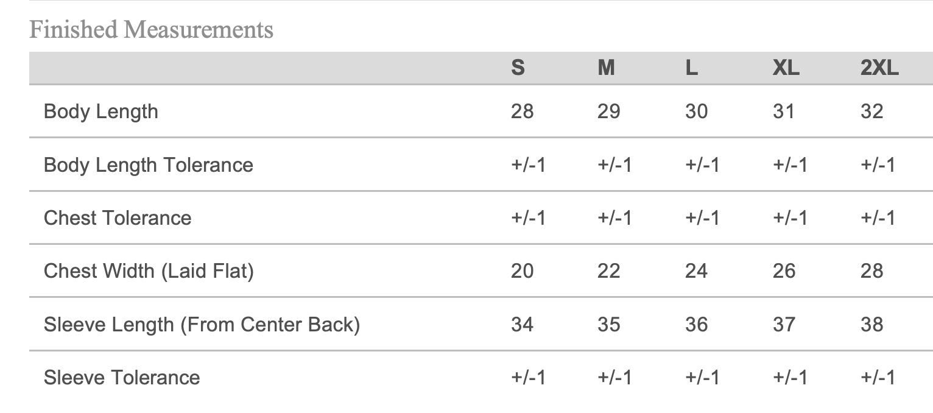Image resolution: width=933 pixels, height=413 pixels.
Task: Click Sleeve Length value 38 for 2XL
Action: click(871, 324)
